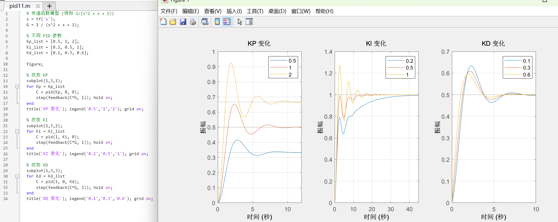The width and height of the screenshot is (558, 222).
Task: Select '时间 (秒)' label under KD plot
Action: (493, 217)
